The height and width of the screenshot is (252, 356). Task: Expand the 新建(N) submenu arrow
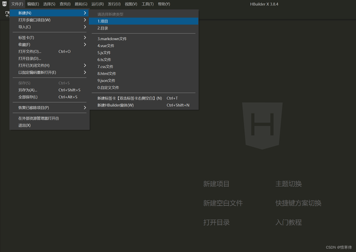(85, 13)
